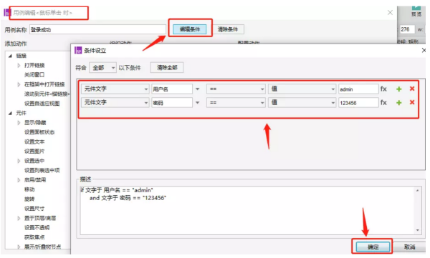Screen dimensions: 430x258
Task: Confirm the conditions with 确定
Action: pos(373,247)
